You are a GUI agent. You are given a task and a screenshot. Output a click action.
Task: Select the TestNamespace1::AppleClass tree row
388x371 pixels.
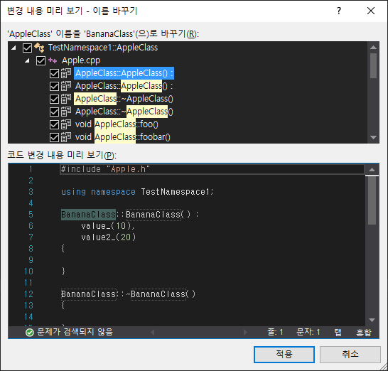(103, 48)
